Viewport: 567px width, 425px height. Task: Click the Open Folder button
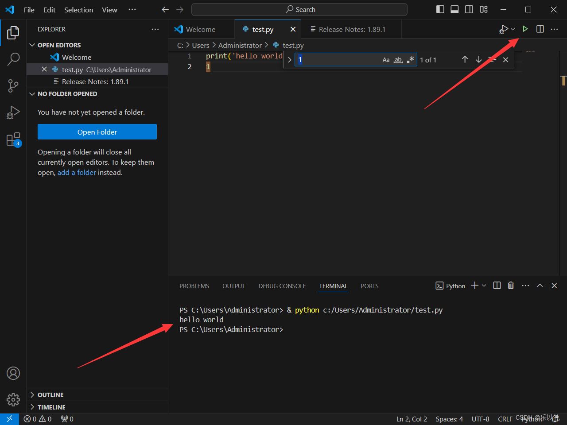[x=97, y=131]
